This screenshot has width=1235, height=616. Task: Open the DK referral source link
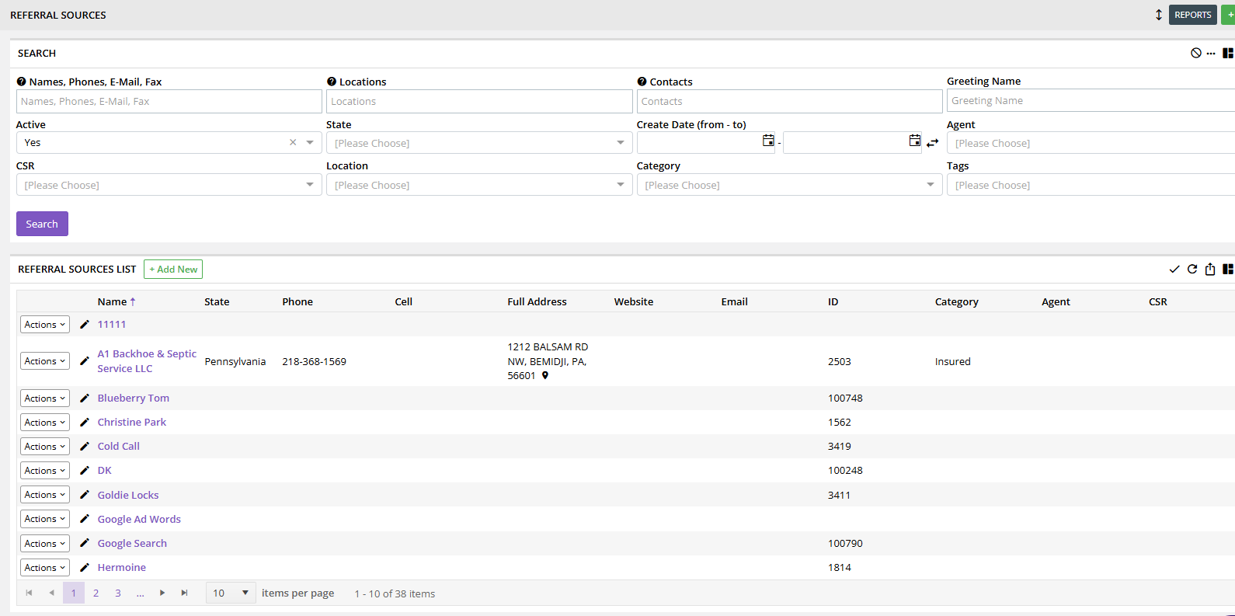click(x=105, y=470)
